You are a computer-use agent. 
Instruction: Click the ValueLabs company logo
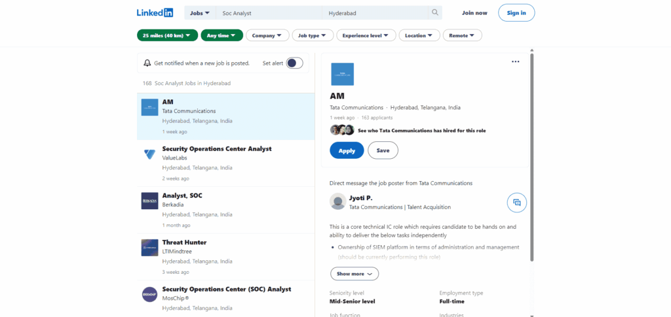pos(150,154)
